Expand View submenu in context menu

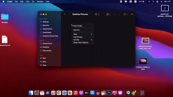(x=83, y=34)
